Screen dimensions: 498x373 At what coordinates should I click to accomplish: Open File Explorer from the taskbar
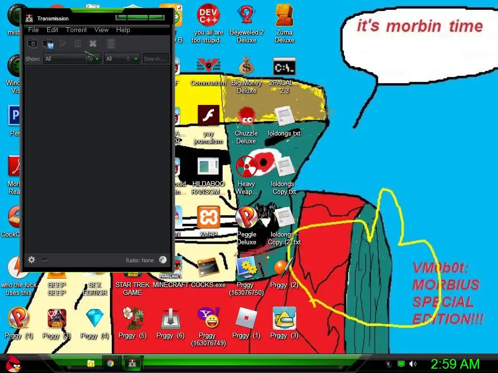pyautogui.click(x=91, y=363)
